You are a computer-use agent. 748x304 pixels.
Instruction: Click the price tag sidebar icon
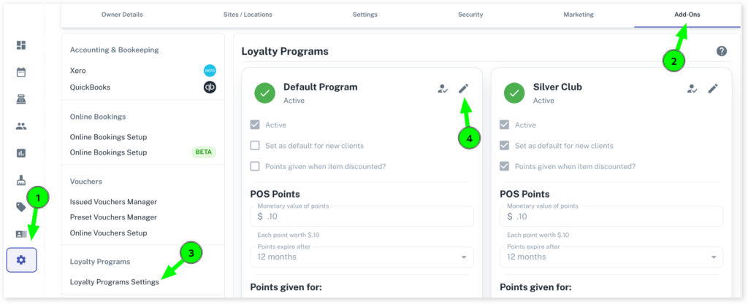point(21,207)
